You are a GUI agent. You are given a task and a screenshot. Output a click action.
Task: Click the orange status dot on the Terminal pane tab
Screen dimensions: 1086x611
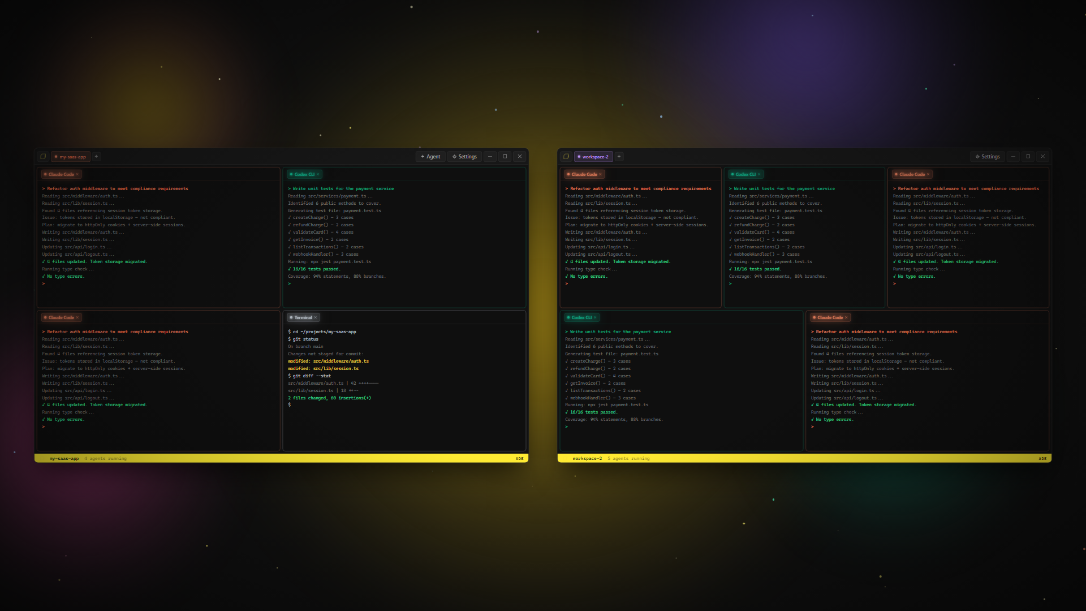coord(290,317)
